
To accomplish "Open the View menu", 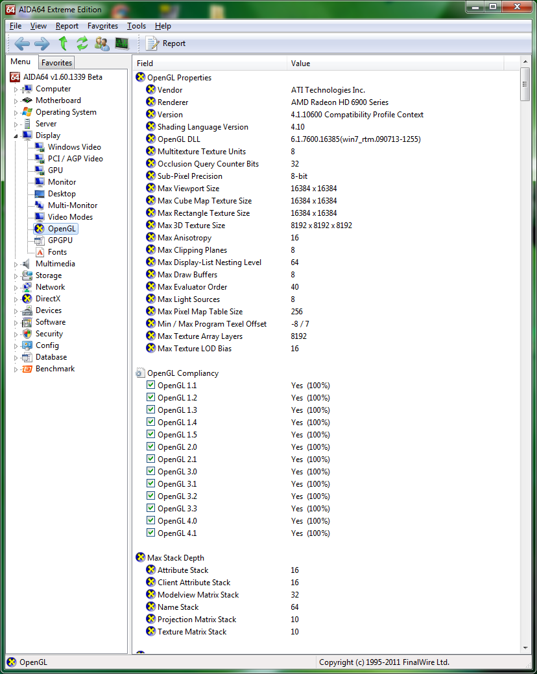I will pos(38,26).
